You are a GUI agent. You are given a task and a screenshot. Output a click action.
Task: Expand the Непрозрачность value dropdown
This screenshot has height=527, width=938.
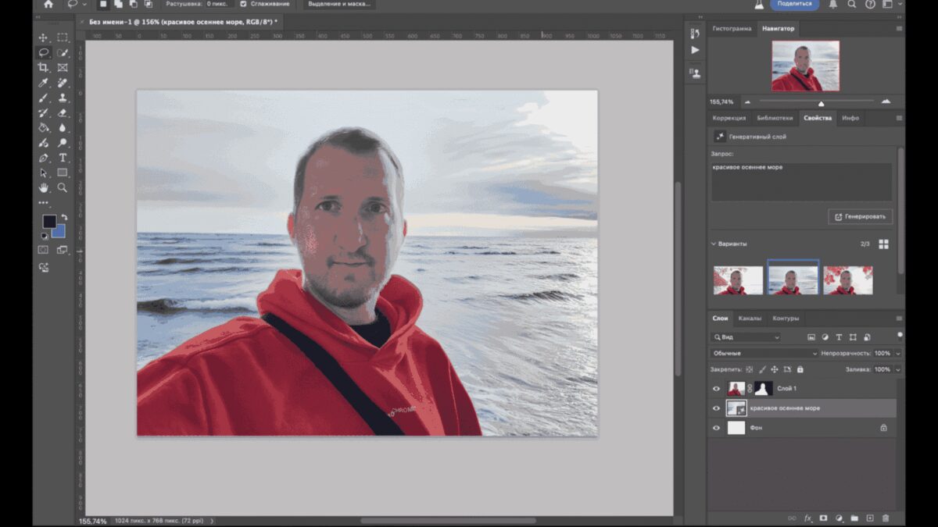(x=897, y=354)
